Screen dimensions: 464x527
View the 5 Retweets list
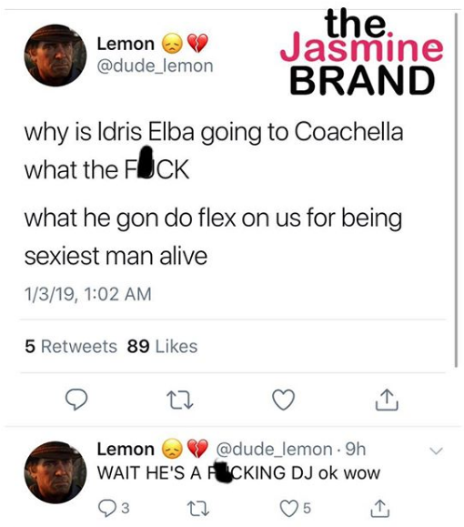(x=71, y=346)
